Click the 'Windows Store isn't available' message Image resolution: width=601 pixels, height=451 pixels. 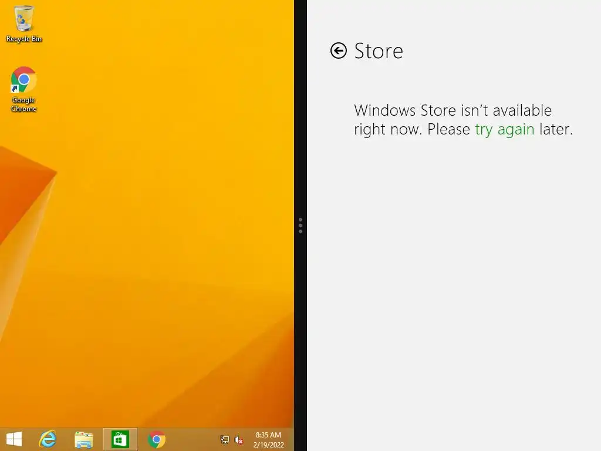(x=463, y=120)
